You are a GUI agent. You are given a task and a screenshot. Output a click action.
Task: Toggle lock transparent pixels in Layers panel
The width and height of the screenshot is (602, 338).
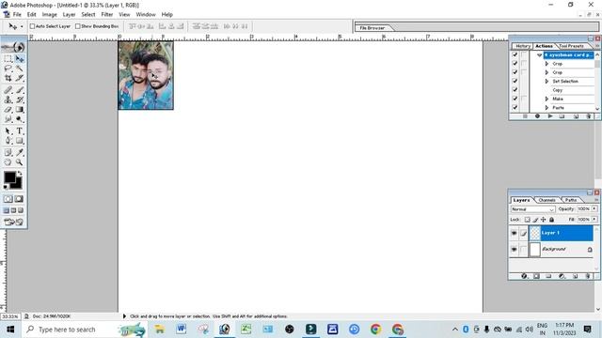[x=528, y=220]
